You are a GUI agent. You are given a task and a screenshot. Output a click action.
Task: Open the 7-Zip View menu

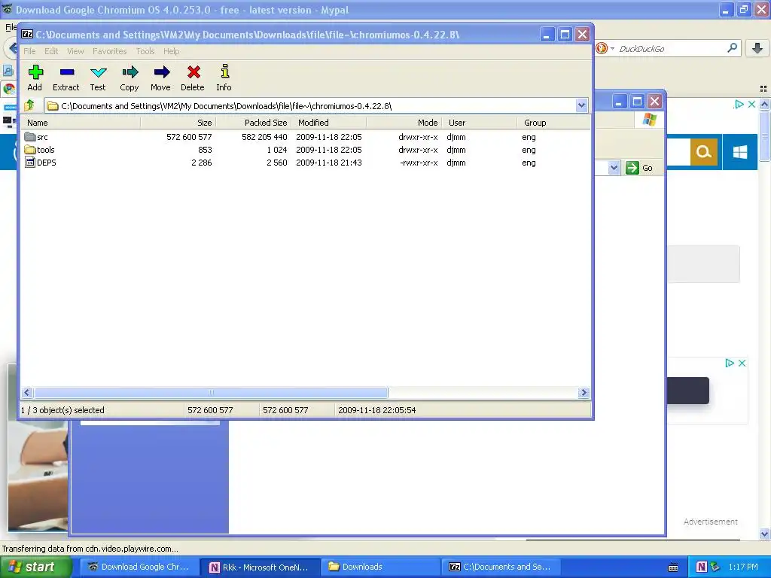click(x=75, y=51)
